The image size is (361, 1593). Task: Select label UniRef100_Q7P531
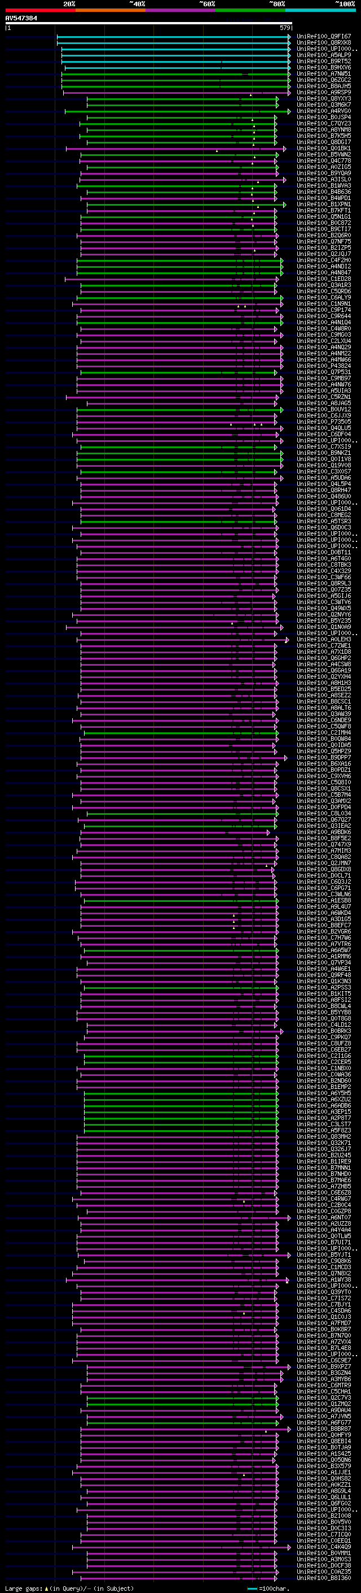(324, 372)
